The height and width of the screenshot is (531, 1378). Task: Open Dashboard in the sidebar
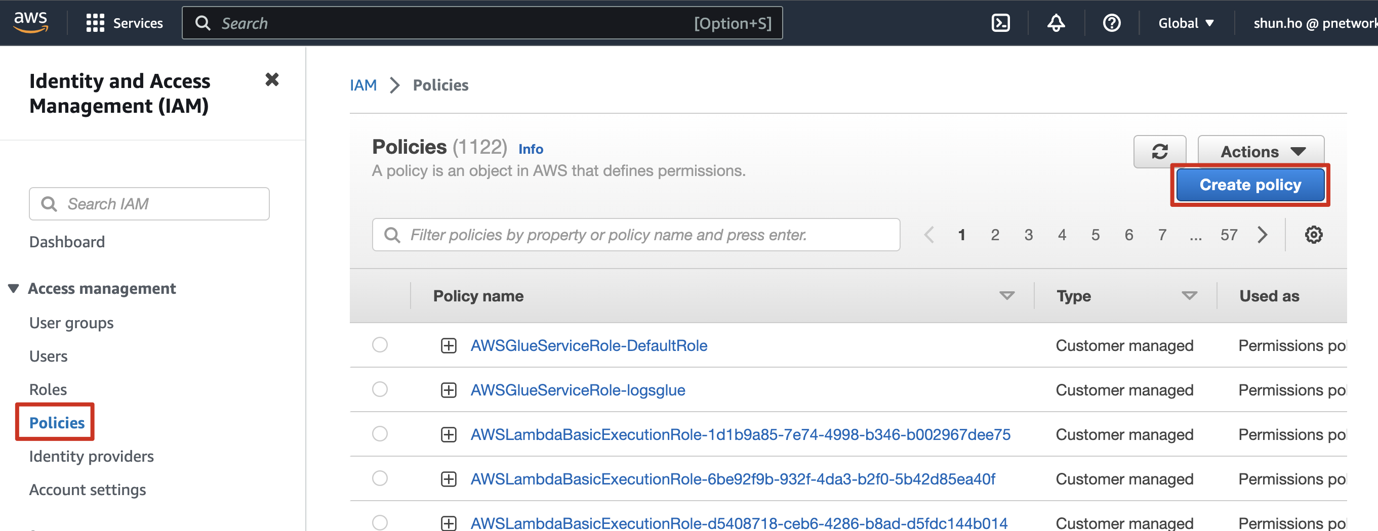(x=67, y=242)
